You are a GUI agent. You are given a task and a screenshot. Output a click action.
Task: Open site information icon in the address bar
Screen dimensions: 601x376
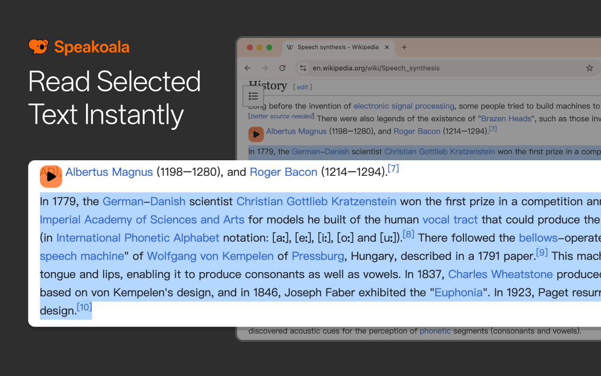click(303, 68)
